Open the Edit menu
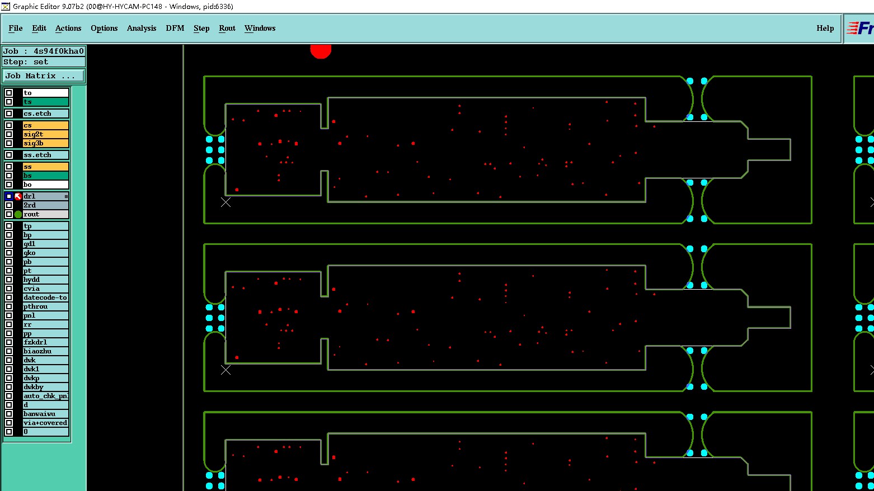This screenshot has width=874, height=491. 39,28
